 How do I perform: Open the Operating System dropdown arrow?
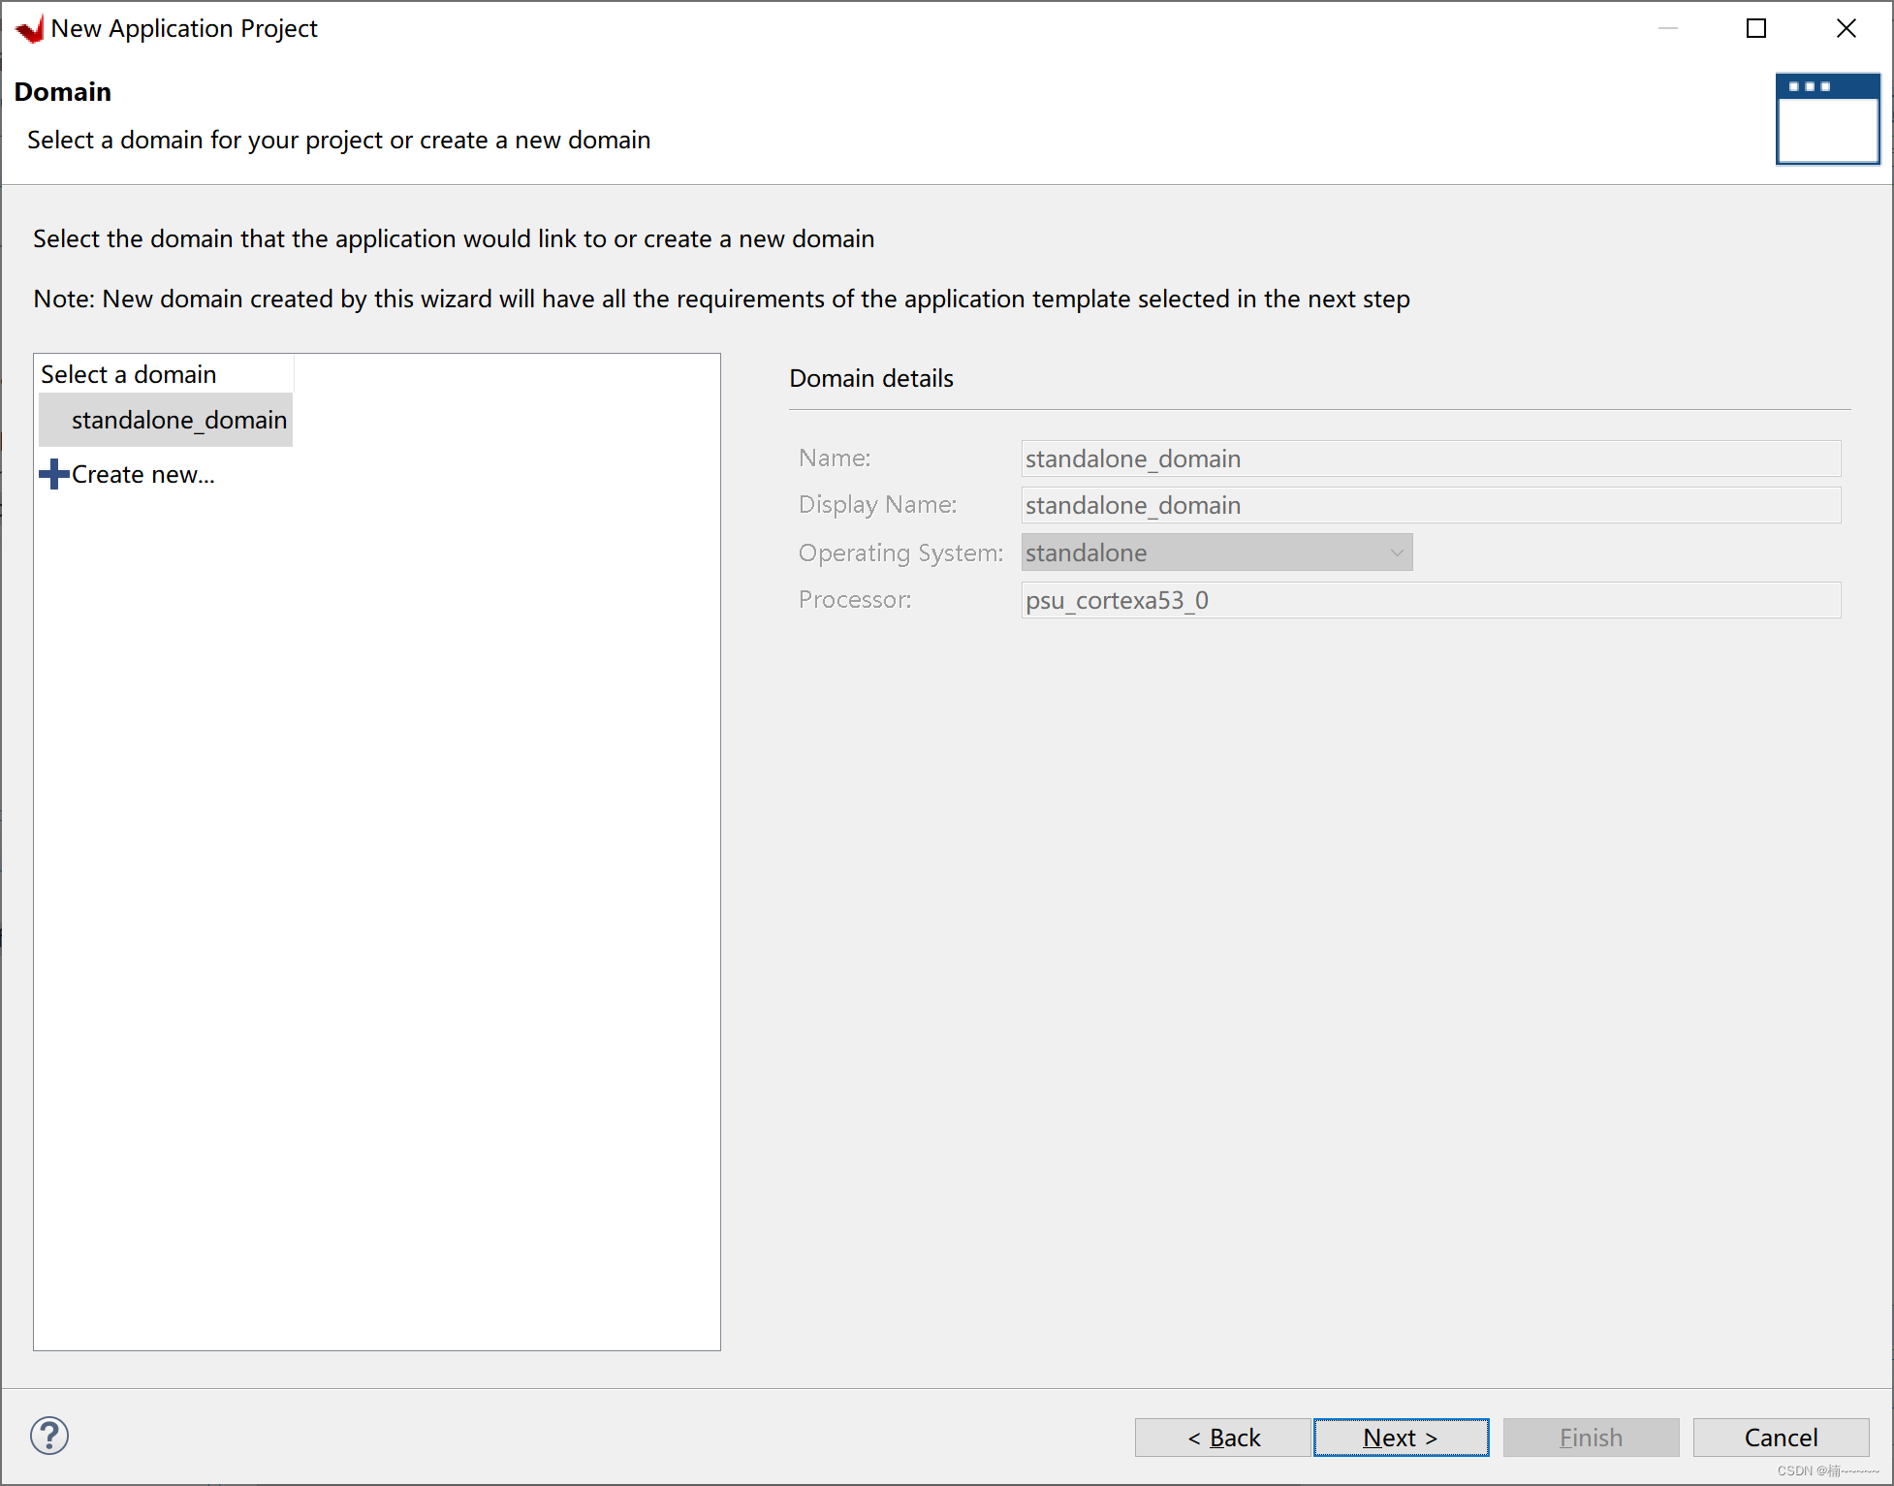(1396, 553)
